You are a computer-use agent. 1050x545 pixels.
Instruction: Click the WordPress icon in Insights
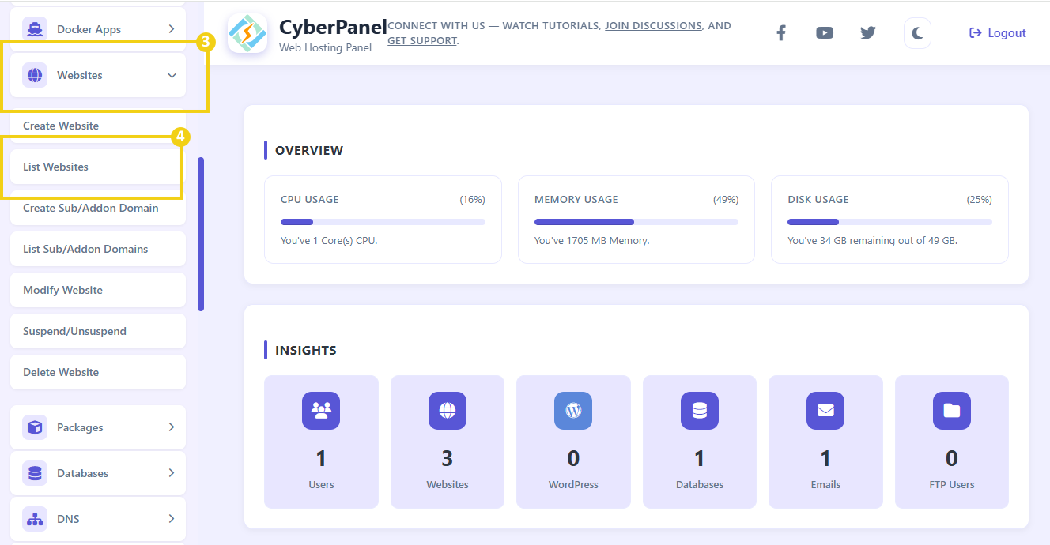pos(573,410)
